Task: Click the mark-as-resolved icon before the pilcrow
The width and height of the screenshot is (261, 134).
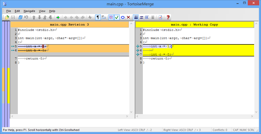Action: (x=90, y=17)
